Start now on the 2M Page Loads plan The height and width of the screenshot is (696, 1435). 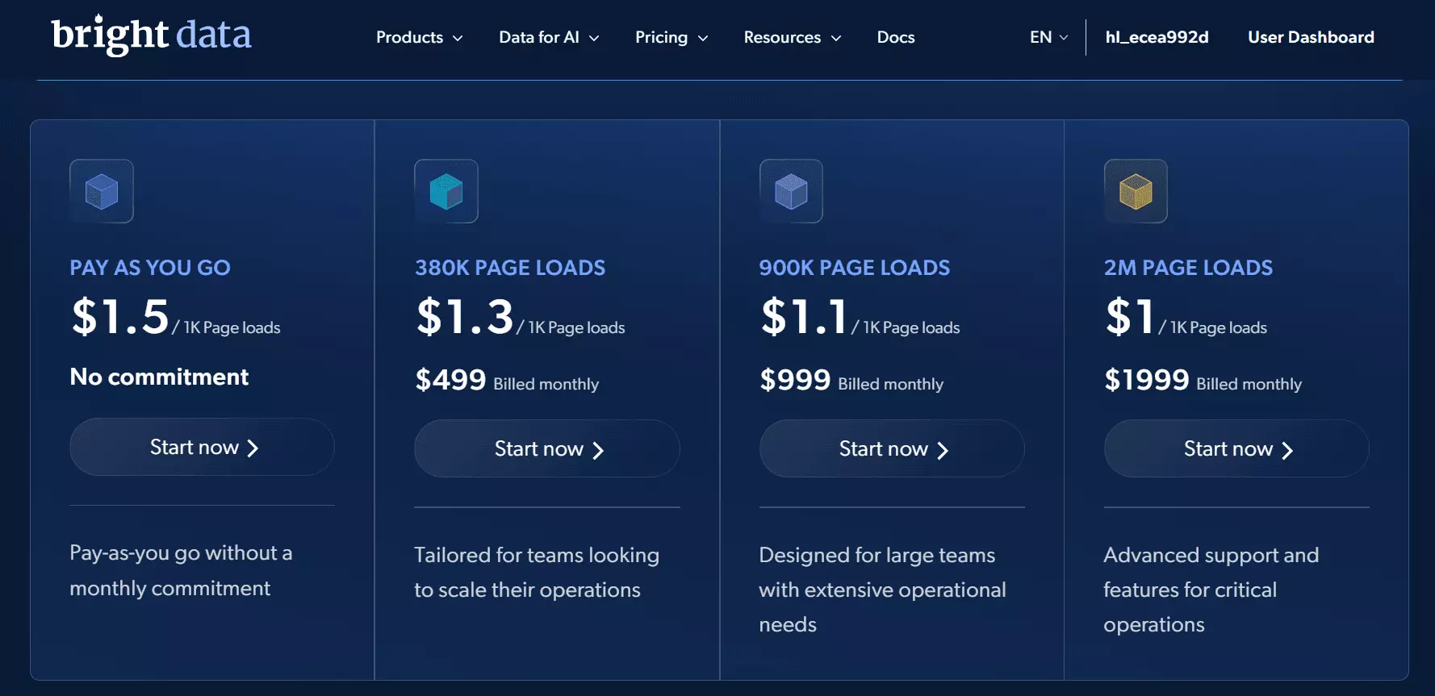1236,448
